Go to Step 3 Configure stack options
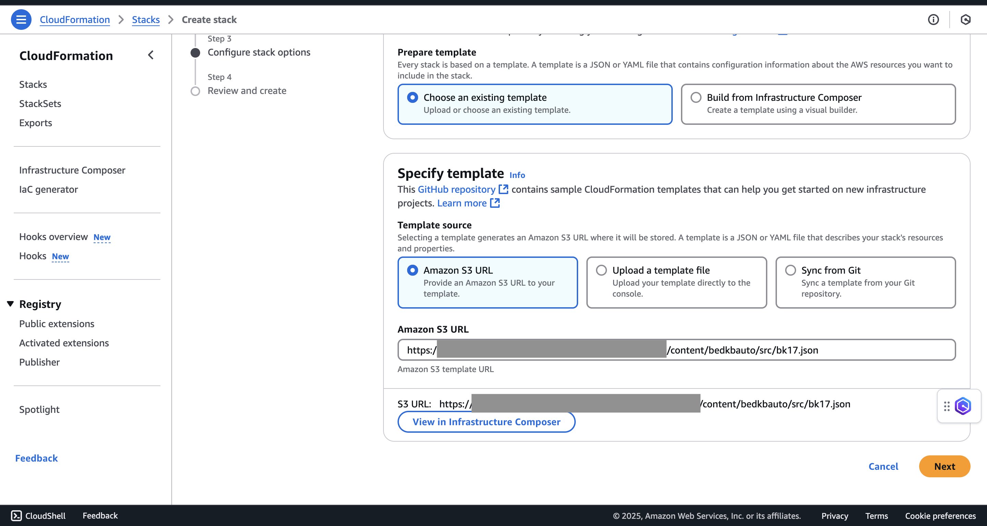 click(259, 52)
